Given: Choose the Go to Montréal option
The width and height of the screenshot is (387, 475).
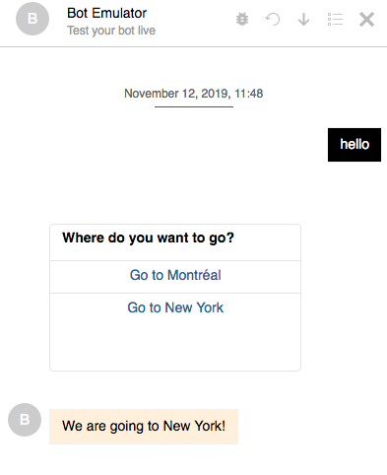Looking at the screenshot, I should 175,275.
